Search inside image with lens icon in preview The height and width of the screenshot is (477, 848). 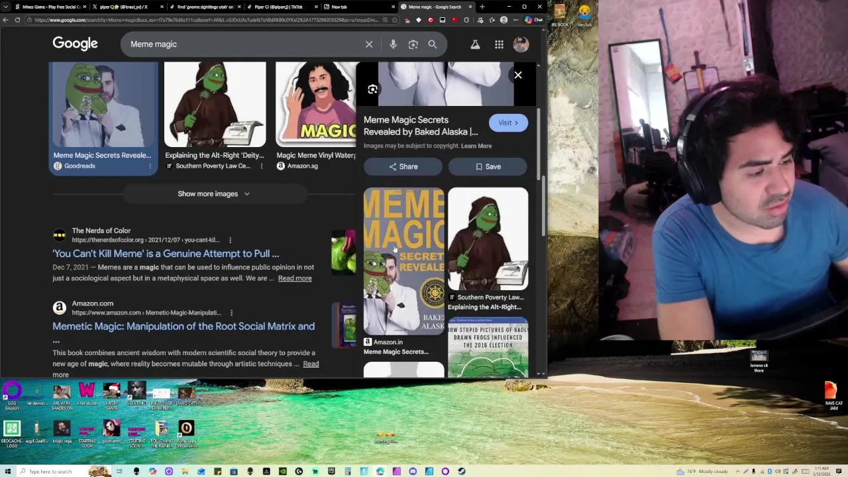tap(372, 89)
